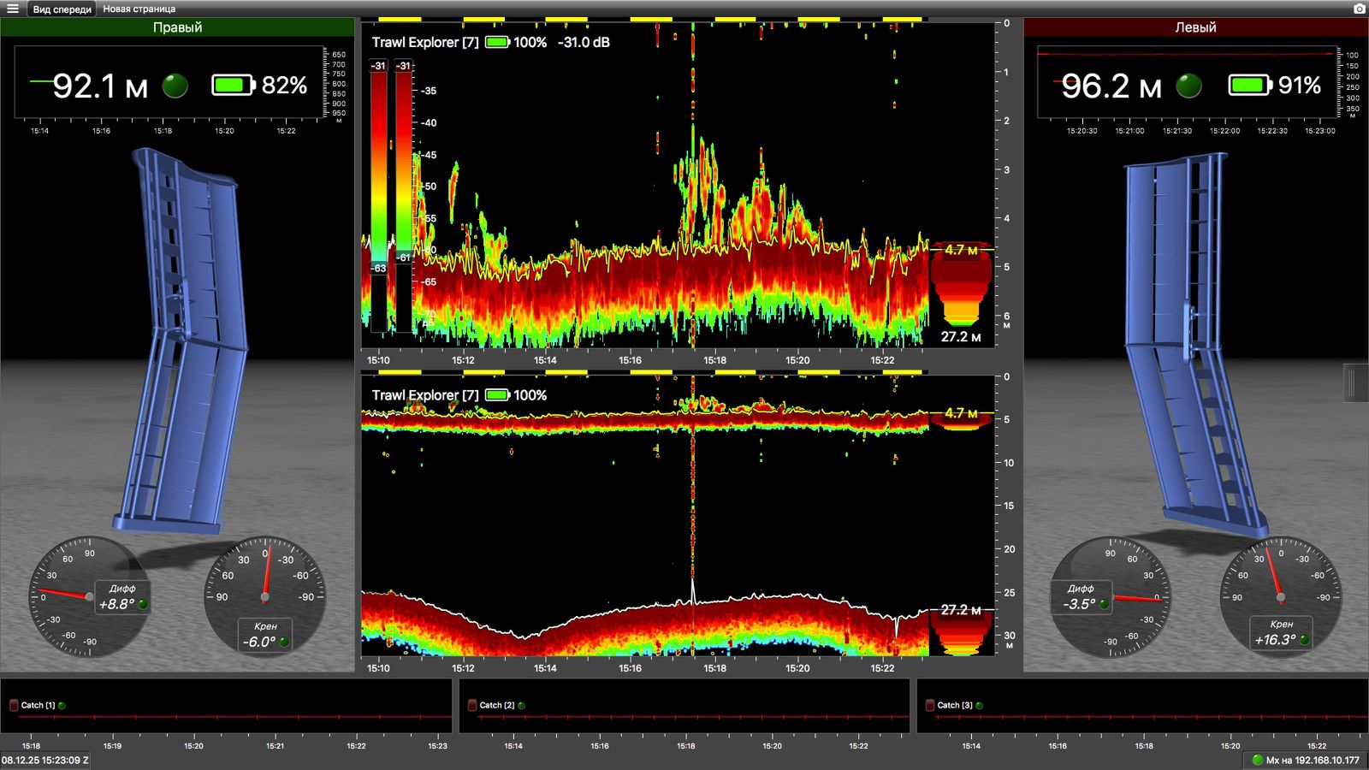
Task: Click the Правый panel header
Action: coord(177,27)
